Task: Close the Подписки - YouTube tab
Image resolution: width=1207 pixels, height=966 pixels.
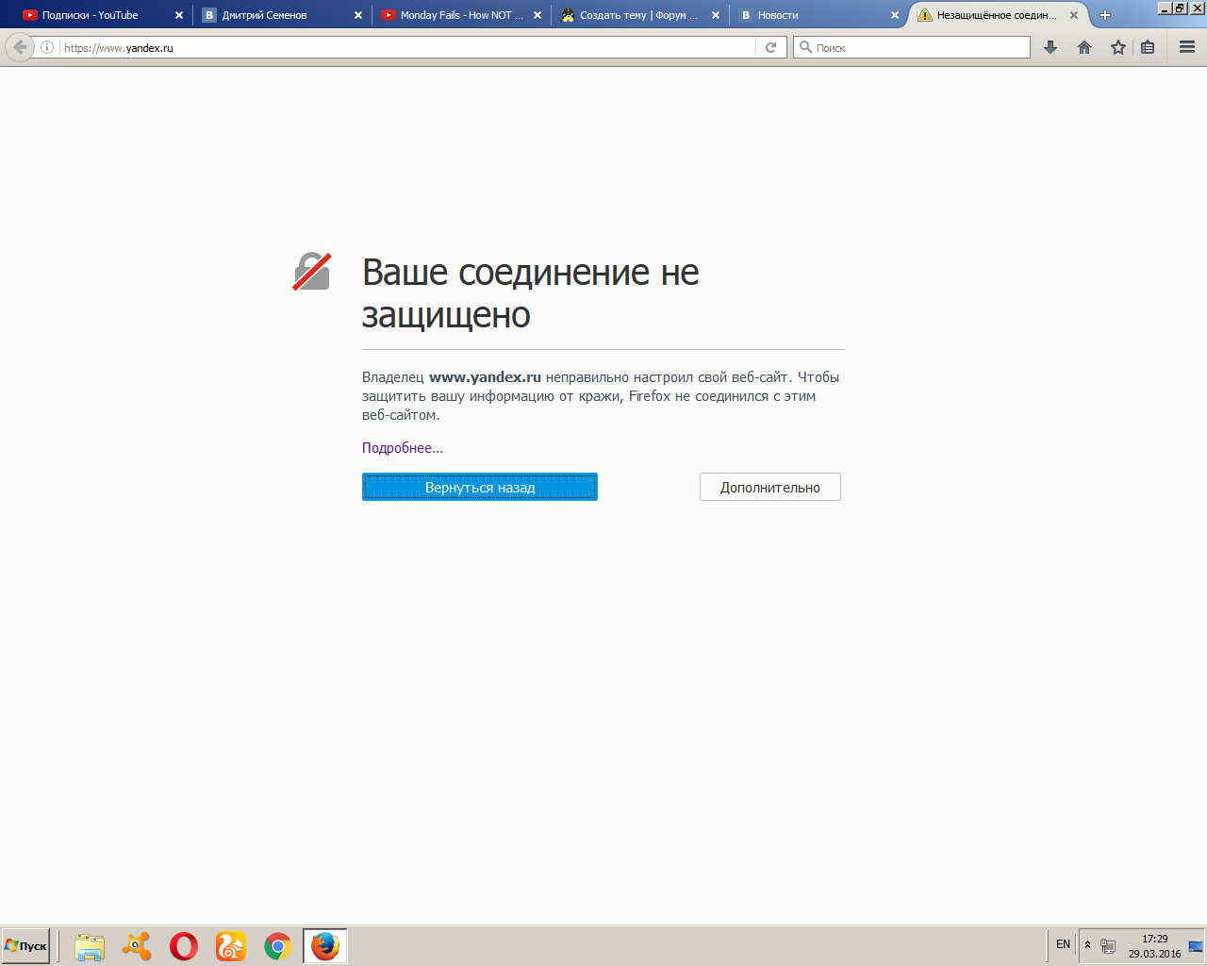Action: (179, 15)
